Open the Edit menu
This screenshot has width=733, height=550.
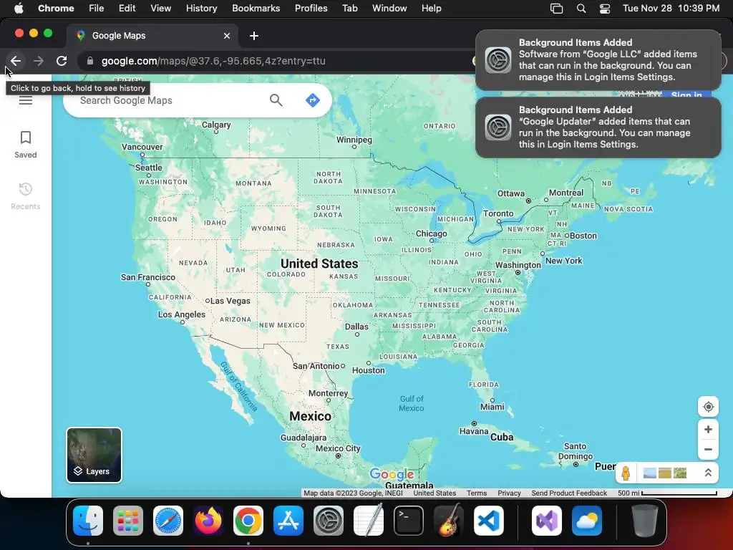coord(127,9)
